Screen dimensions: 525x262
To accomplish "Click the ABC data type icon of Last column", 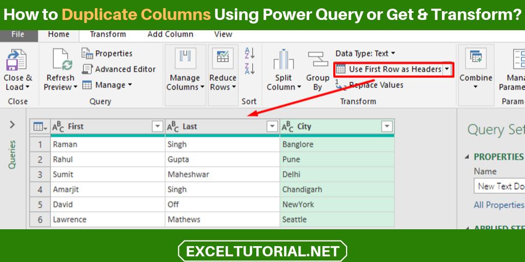I will pos(173,127).
